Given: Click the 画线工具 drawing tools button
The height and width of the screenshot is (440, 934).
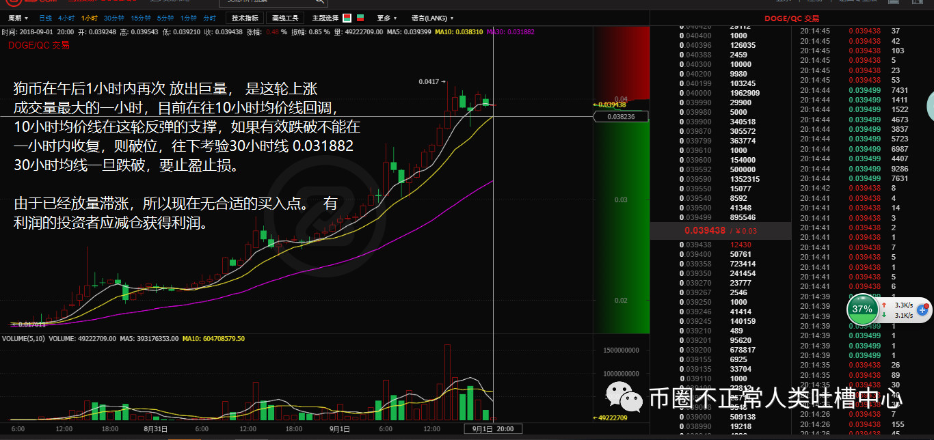Looking at the screenshot, I should tap(284, 18).
